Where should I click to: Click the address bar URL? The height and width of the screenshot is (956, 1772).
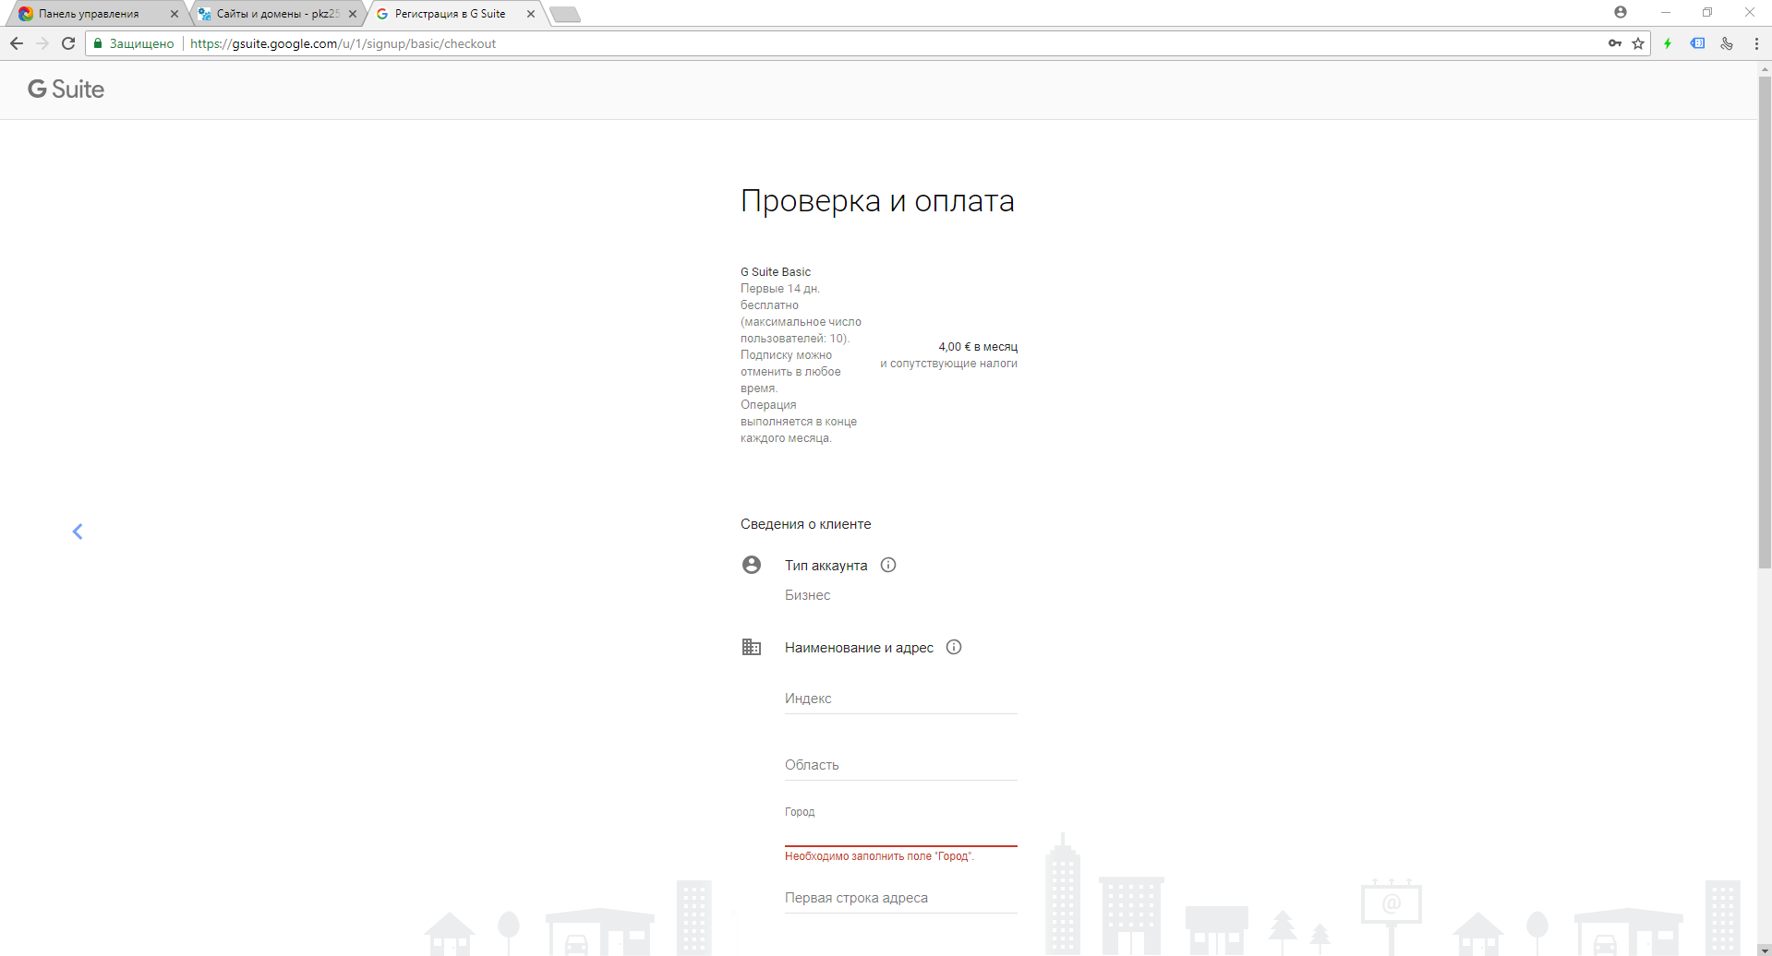tap(343, 43)
